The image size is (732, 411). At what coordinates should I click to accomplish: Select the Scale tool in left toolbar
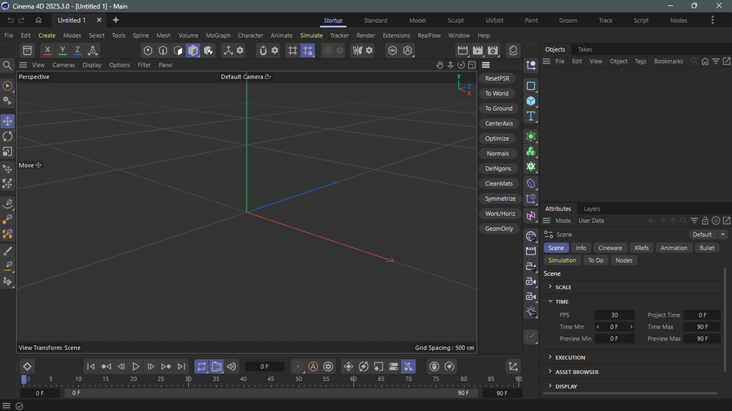coord(8,152)
